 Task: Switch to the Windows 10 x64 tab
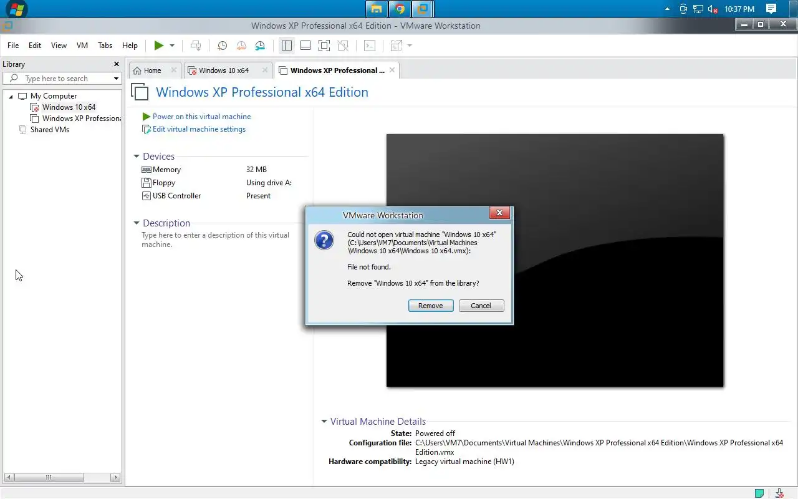click(x=224, y=70)
